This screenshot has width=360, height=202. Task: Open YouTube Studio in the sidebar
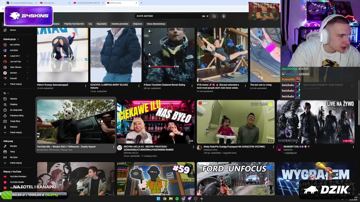[17, 182]
